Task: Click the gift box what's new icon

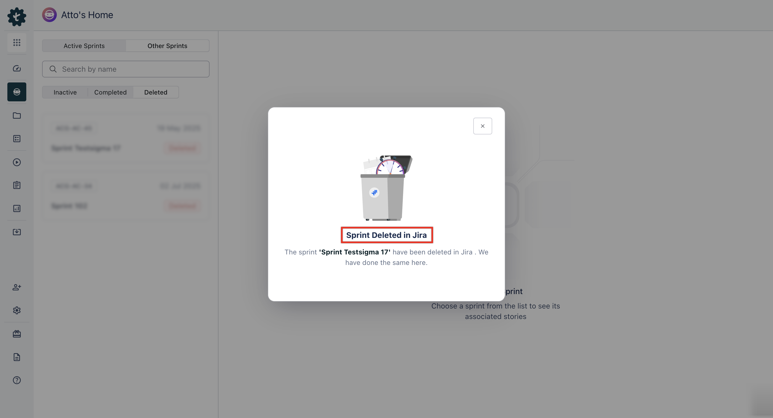Action: [17, 333]
